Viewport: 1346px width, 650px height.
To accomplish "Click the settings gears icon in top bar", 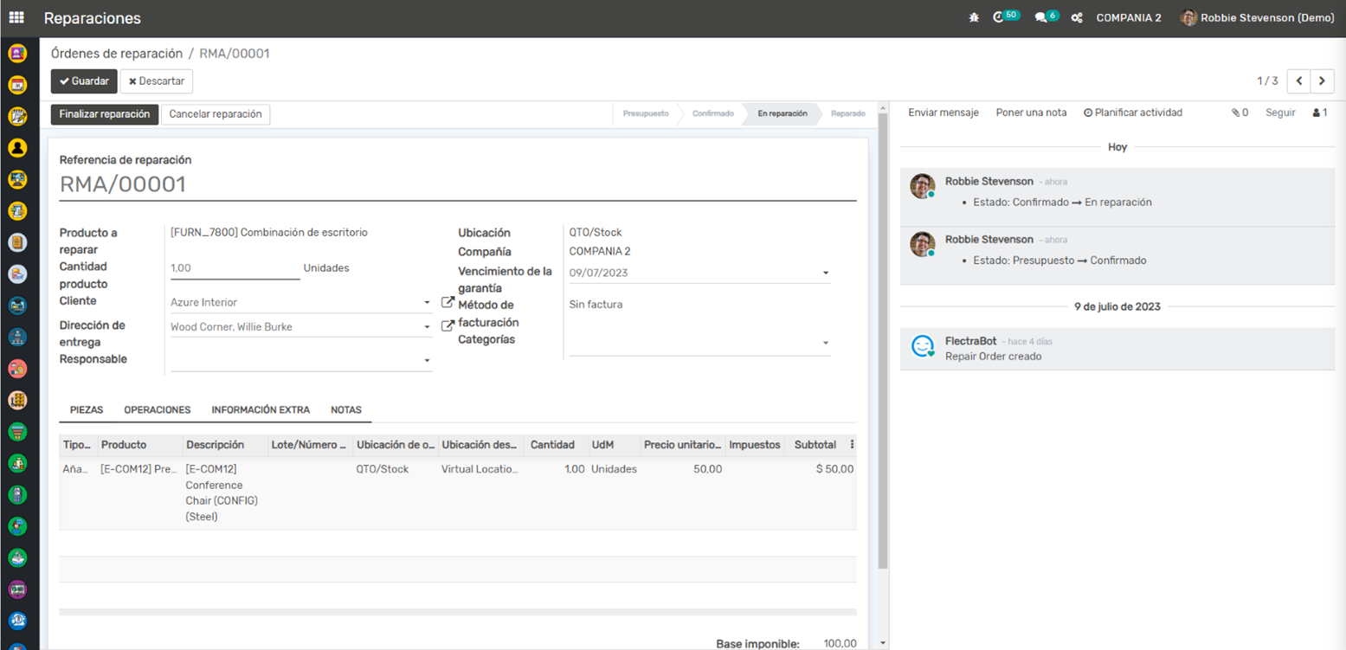I will 1077,17.
